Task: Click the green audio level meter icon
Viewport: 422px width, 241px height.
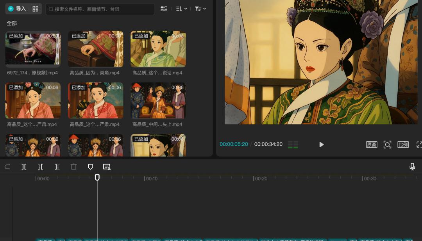Action: click(x=293, y=145)
